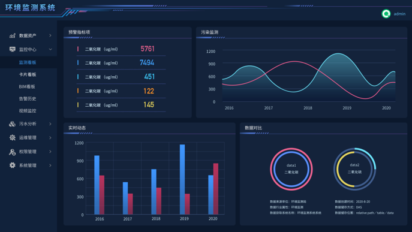Click the 监控中心 monitor icon
Image resolution: width=412 pixels, height=232 pixels.
coord(13,49)
